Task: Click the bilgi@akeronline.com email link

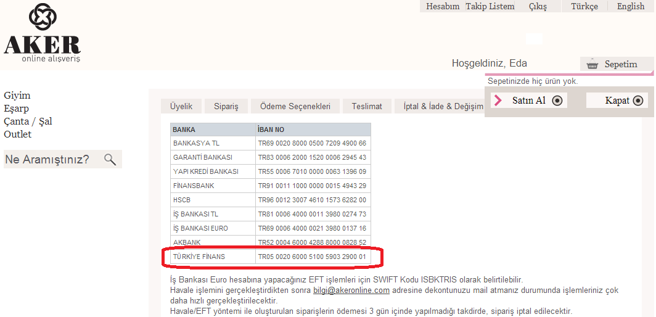Action: tap(351, 290)
